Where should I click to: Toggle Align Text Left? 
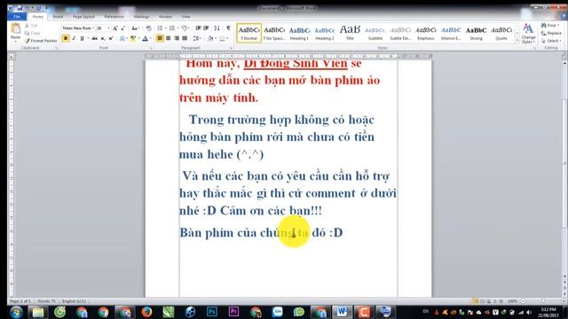[x=160, y=38]
